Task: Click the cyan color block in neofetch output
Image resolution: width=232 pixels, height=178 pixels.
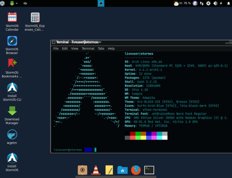Action: (159, 134)
